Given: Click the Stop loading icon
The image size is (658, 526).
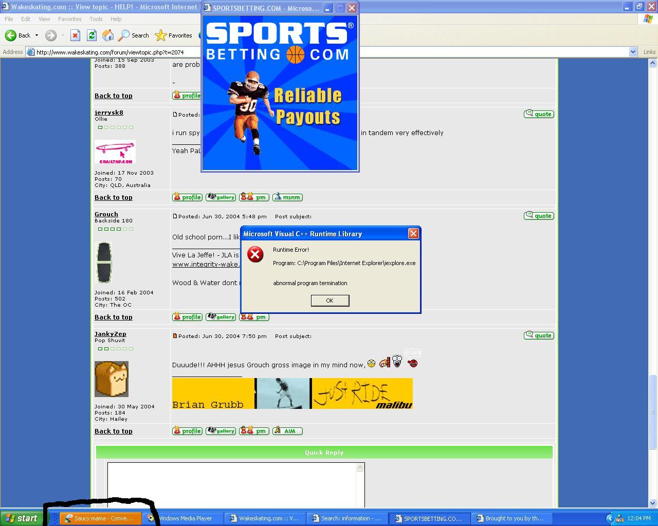Looking at the screenshot, I should 75,35.
